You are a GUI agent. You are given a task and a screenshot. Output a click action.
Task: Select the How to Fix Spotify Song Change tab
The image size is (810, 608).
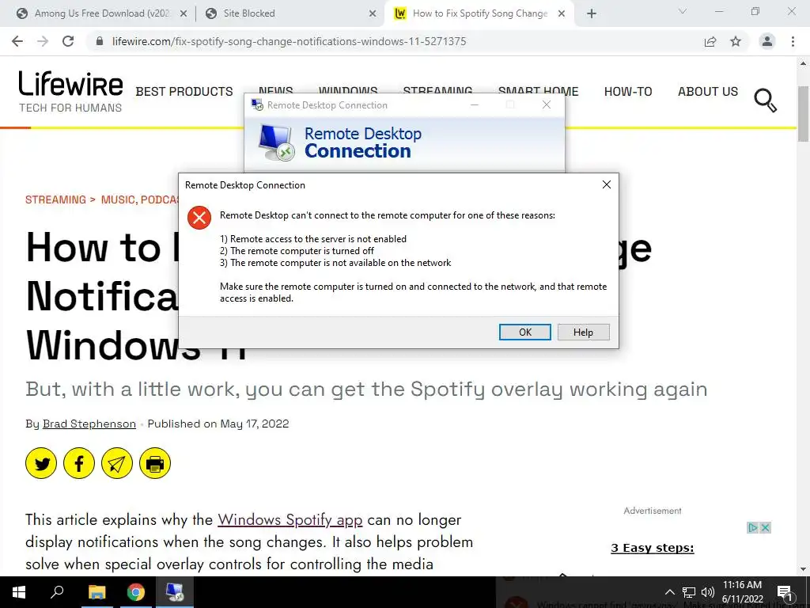[x=478, y=13]
